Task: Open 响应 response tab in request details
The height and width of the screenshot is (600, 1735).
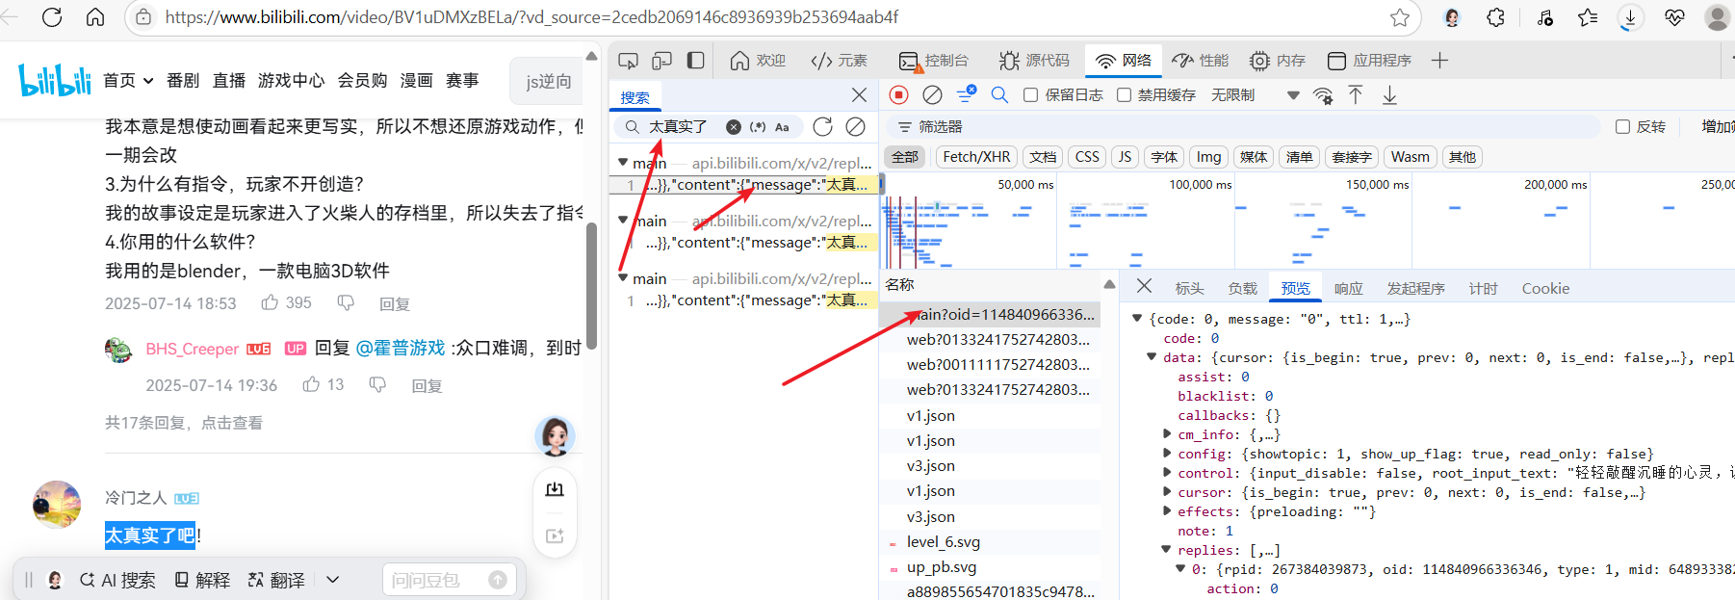Action: (x=1348, y=288)
